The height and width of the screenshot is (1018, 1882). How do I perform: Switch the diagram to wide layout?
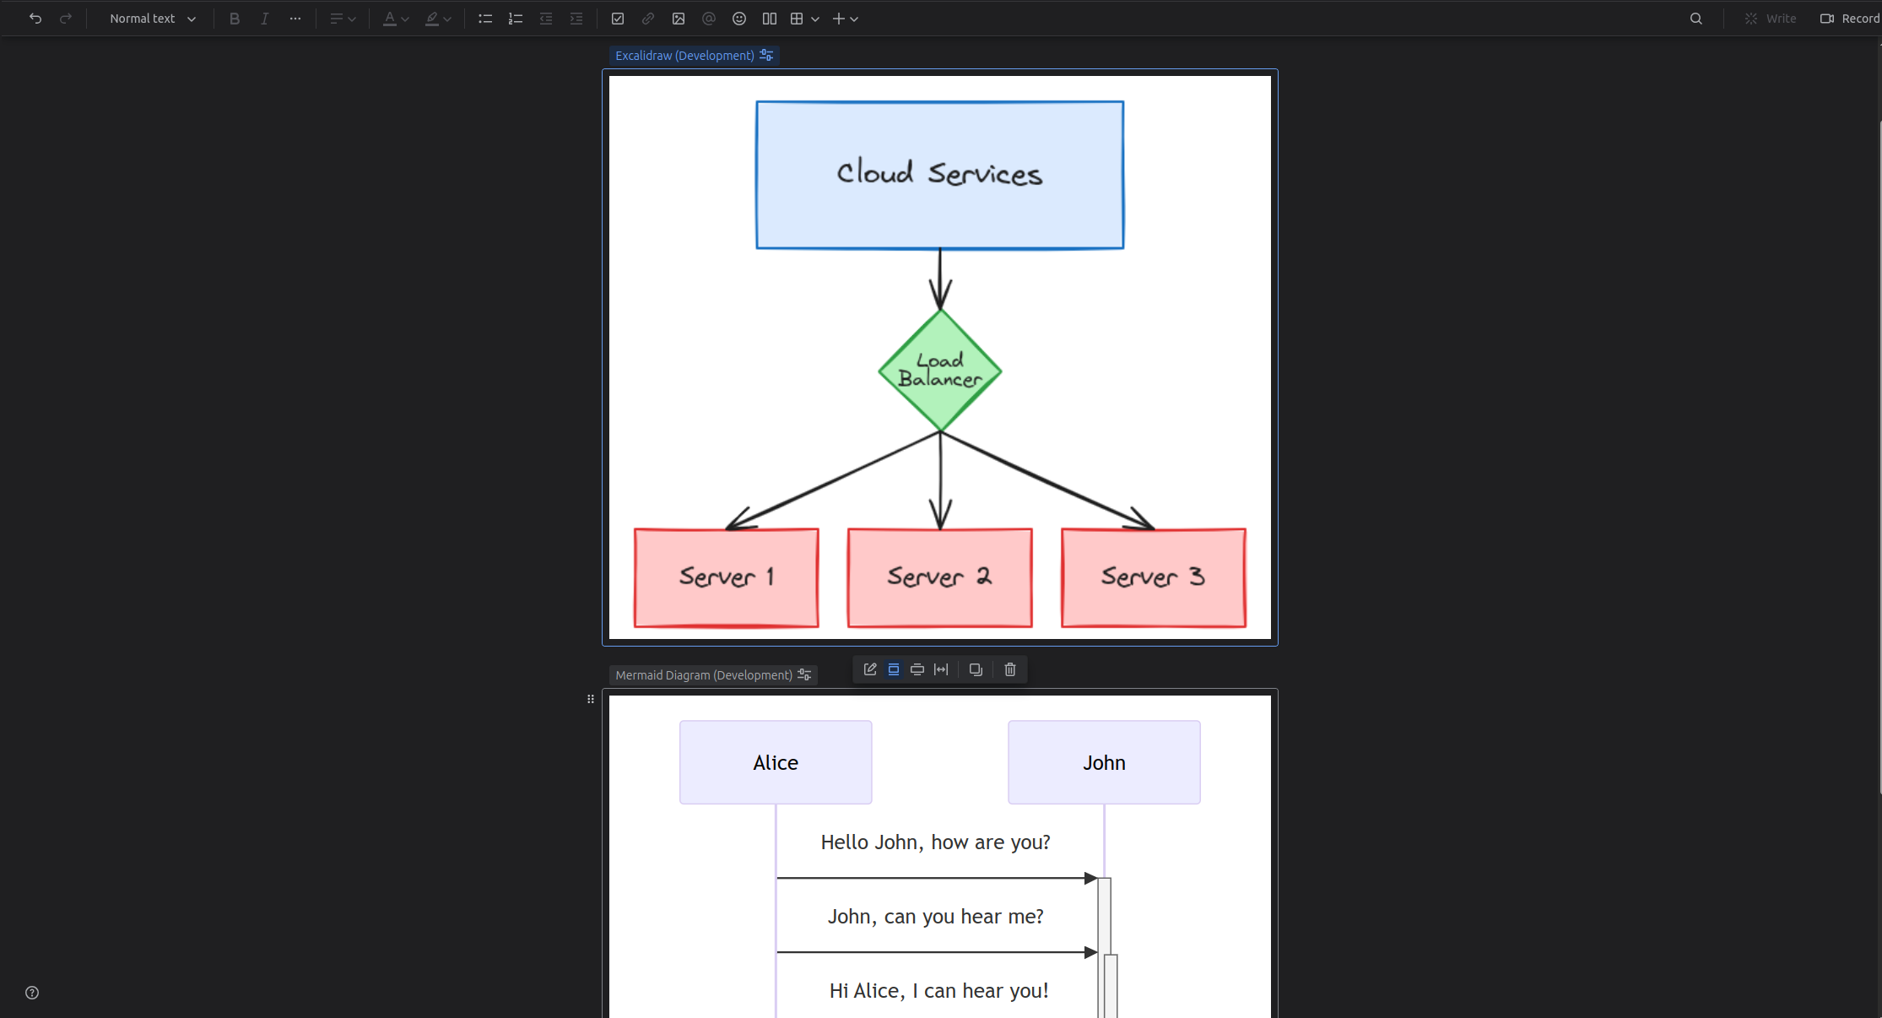coord(917,669)
